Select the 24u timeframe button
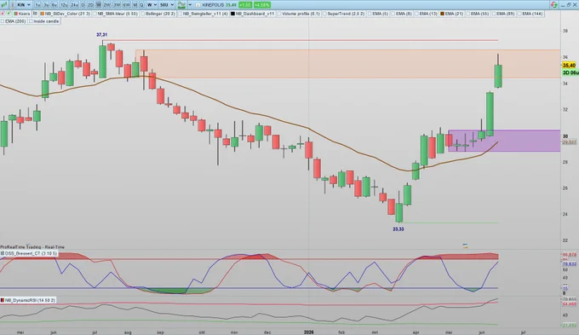The height and width of the screenshot is (335, 579). pyautogui.click(x=74, y=5)
